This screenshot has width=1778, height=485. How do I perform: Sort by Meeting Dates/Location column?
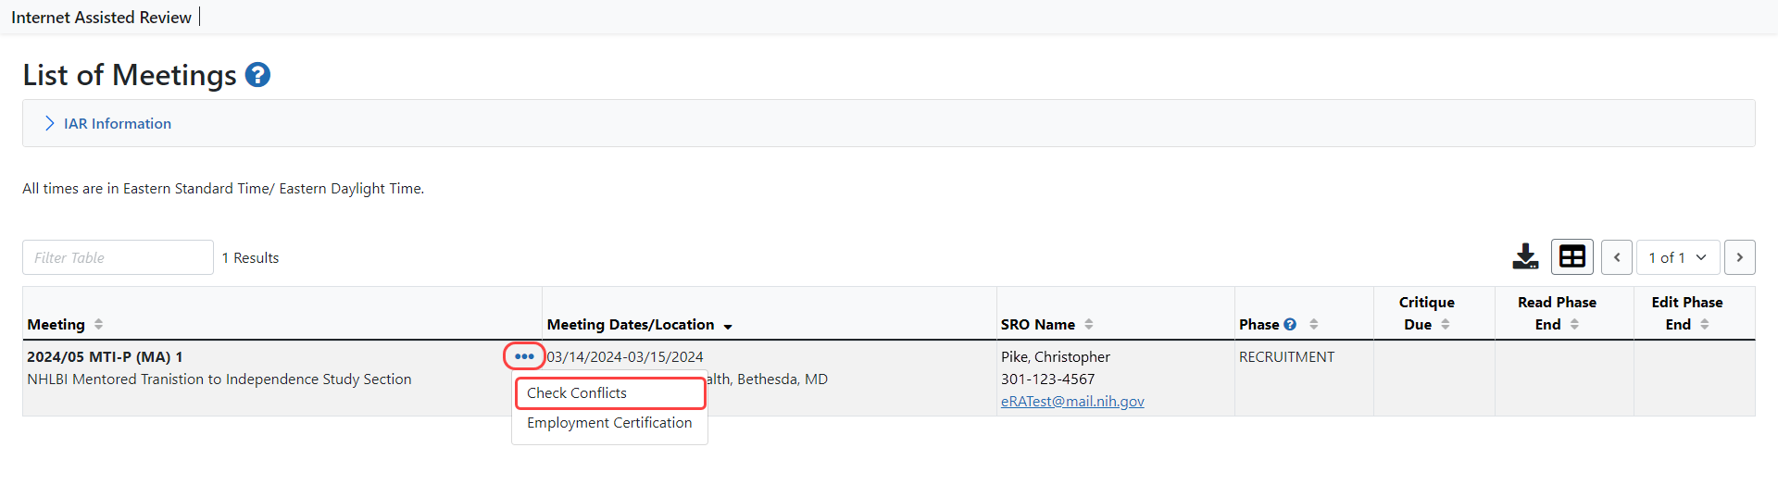click(728, 326)
